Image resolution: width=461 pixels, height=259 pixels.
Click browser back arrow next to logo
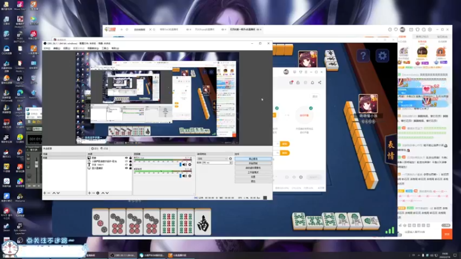click(122, 29)
